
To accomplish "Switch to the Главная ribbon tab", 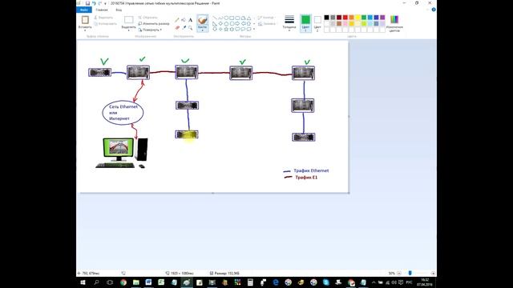I will pyautogui.click(x=102, y=10).
